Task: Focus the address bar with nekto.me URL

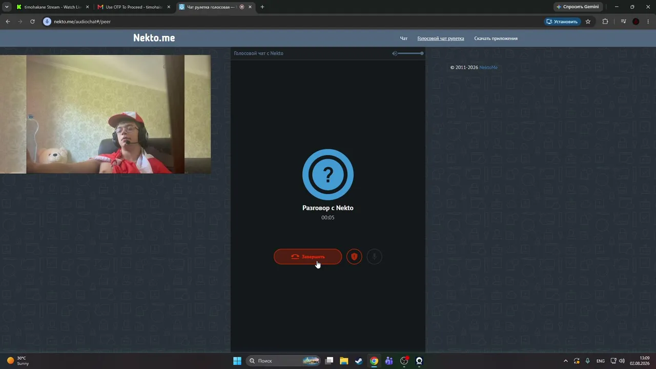Action: click(292, 22)
